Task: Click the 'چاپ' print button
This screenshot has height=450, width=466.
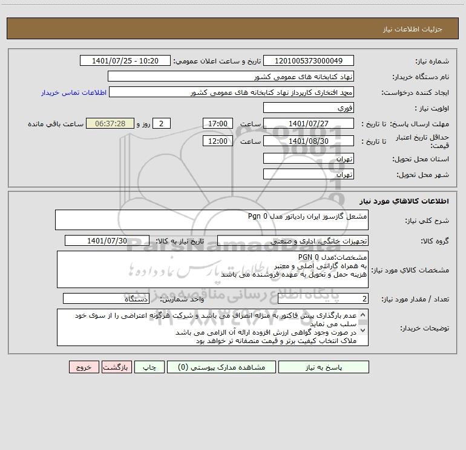Action: [149, 367]
